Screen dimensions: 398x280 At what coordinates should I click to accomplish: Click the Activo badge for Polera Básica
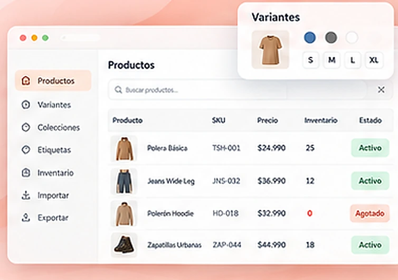coord(370,148)
